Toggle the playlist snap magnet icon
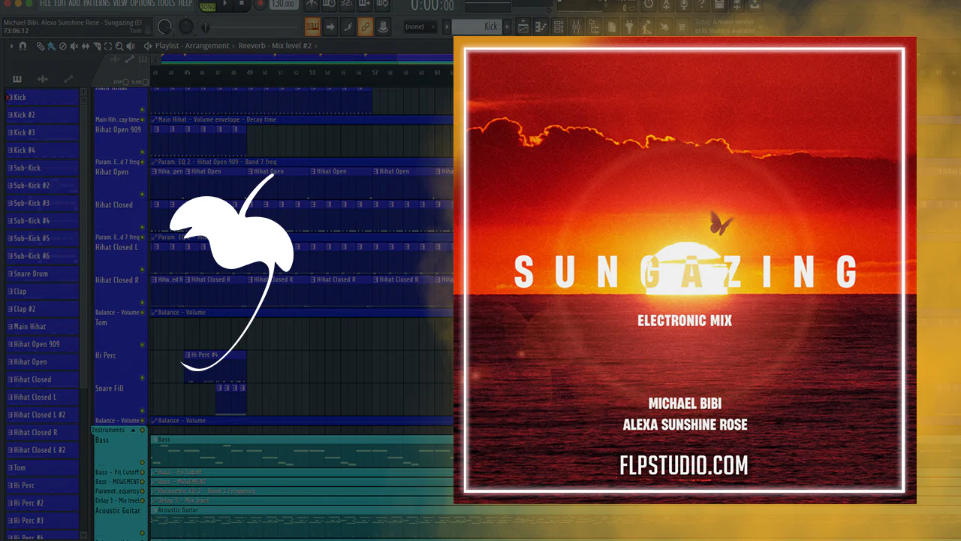This screenshot has width=961, height=541. tap(23, 46)
